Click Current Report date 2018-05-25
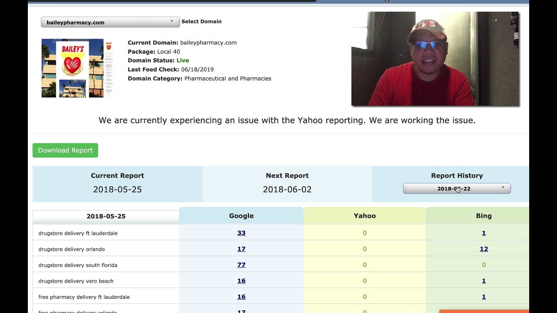557x313 pixels. (117, 190)
